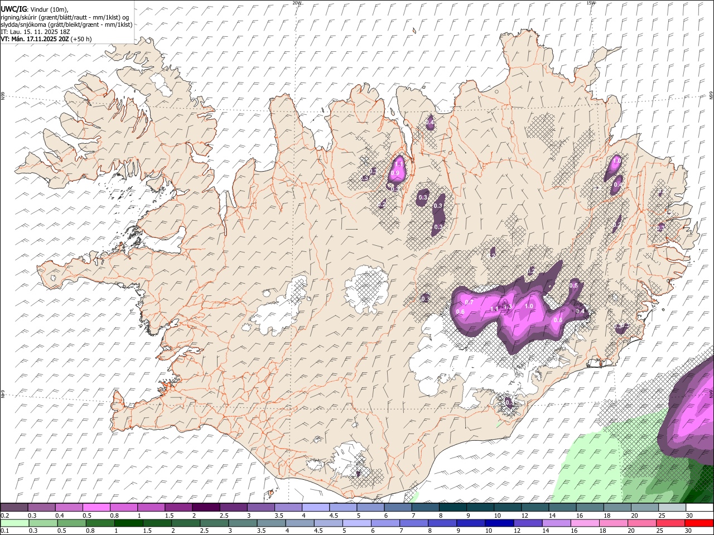
Task: Pick the white swatch at upper legend's end
Action: pyautogui.click(x=699, y=507)
